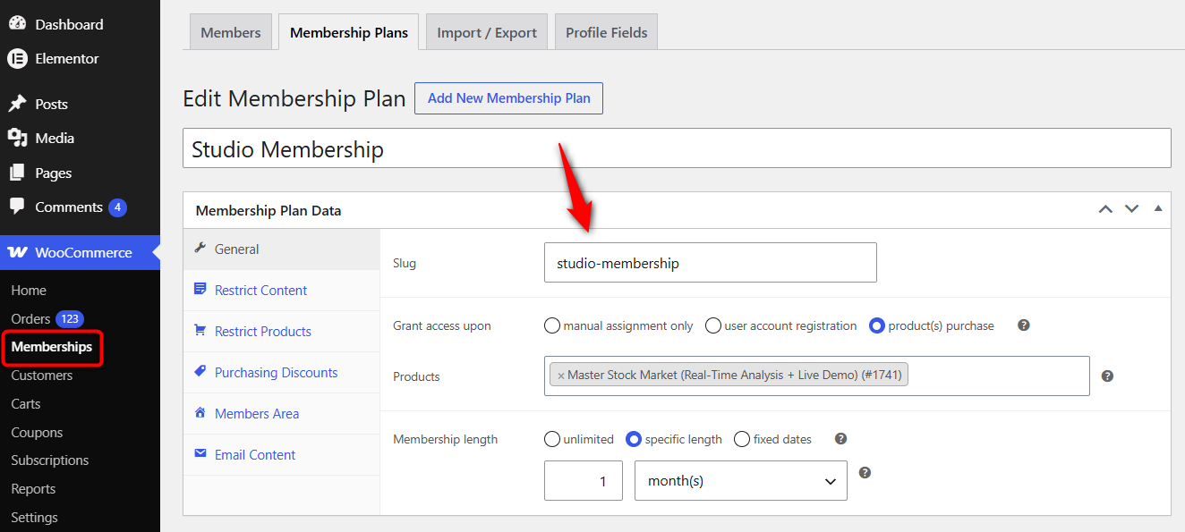Switch to the Members tab
1185x532 pixels.
click(x=231, y=32)
